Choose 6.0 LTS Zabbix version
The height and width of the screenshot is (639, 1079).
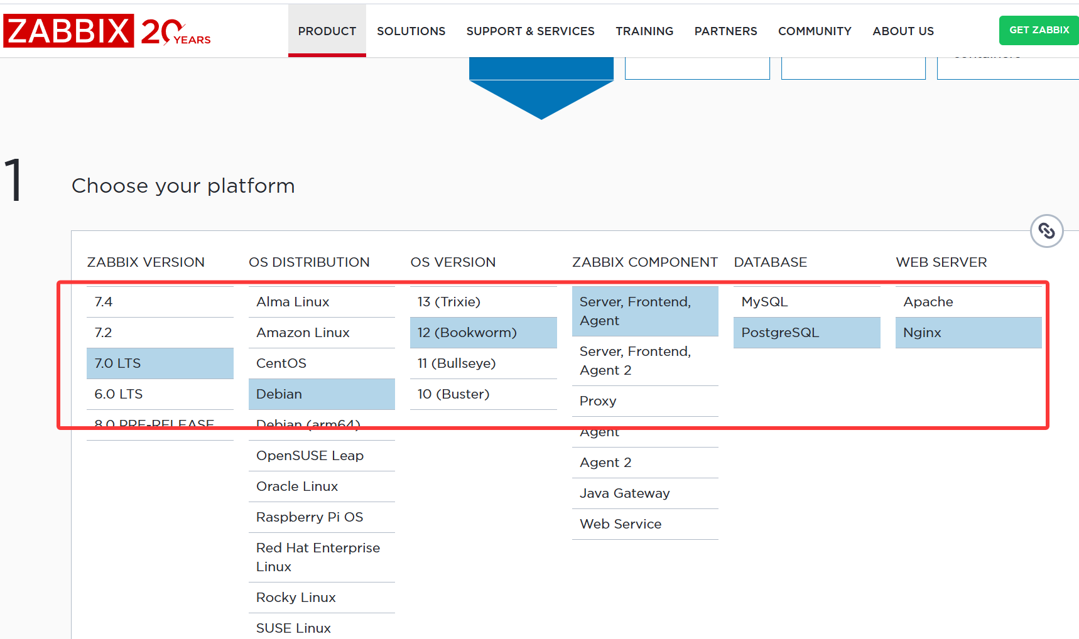click(160, 394)
